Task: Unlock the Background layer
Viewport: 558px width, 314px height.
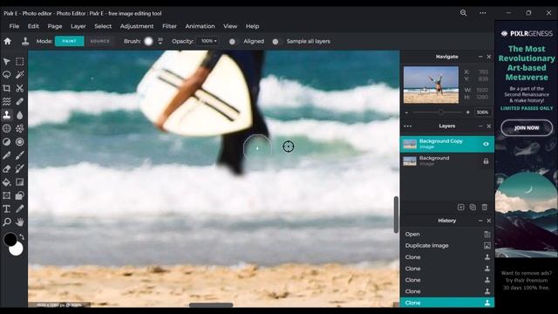Action: 486,160
